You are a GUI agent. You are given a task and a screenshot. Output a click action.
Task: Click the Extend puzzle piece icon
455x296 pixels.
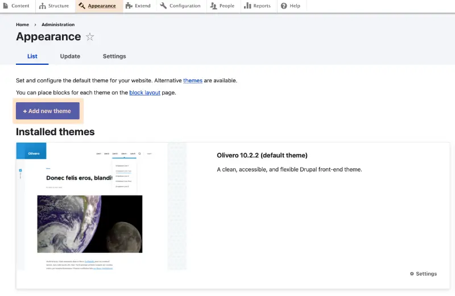[129, 6]
